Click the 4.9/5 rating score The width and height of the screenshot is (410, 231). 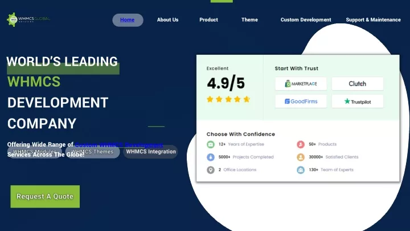point(226,83)
